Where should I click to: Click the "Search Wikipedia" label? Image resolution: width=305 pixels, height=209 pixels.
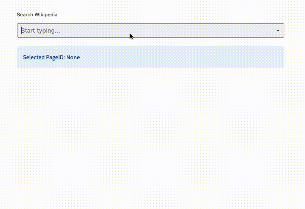pos(37,14)
